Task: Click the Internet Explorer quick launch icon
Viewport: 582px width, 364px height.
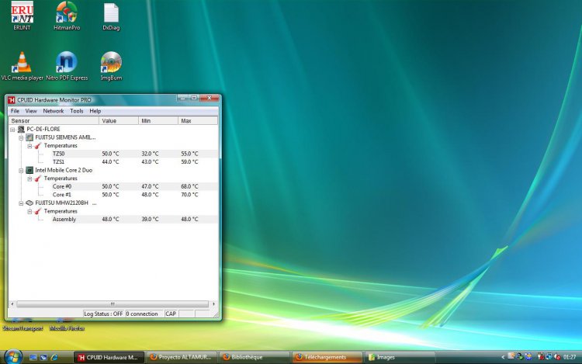Action: click(54, 357)
